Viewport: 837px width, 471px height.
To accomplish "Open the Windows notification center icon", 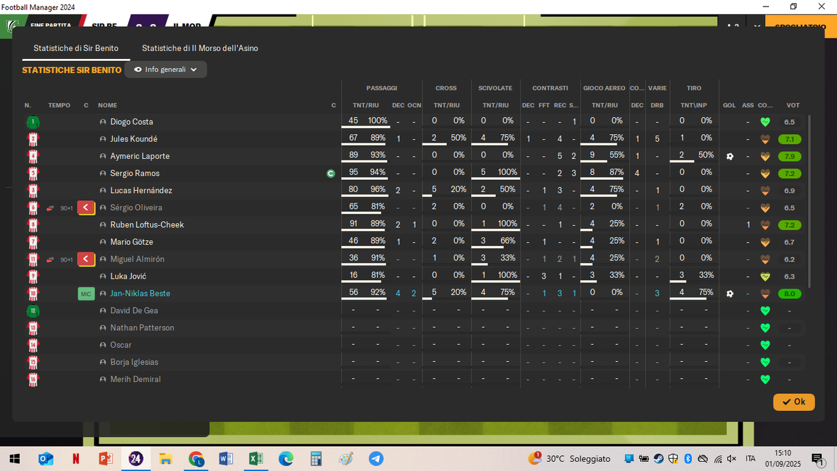I will coord(817,459).
